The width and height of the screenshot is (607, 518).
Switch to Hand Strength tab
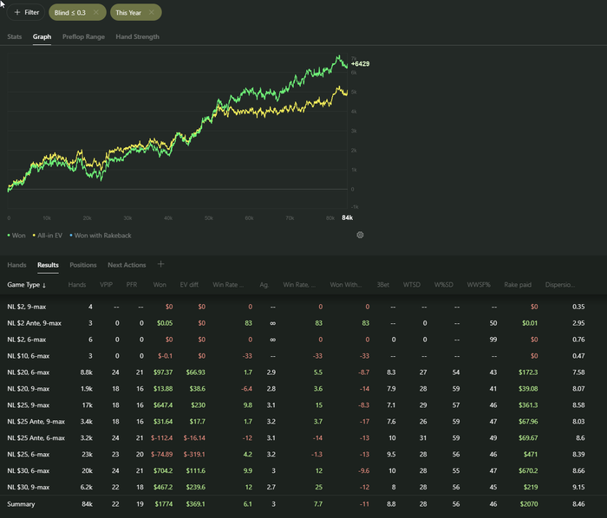tap(137, 37)
